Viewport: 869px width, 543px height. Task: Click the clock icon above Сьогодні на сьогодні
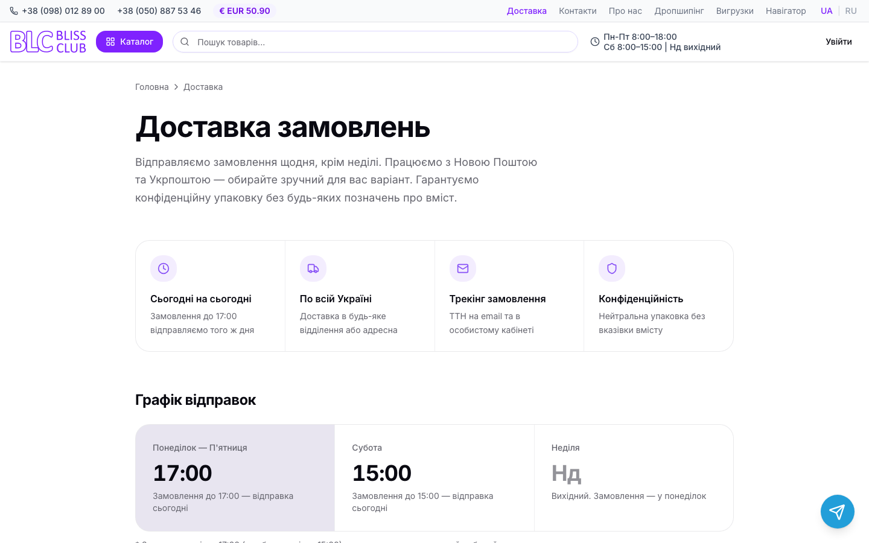(x=164, y=268)
